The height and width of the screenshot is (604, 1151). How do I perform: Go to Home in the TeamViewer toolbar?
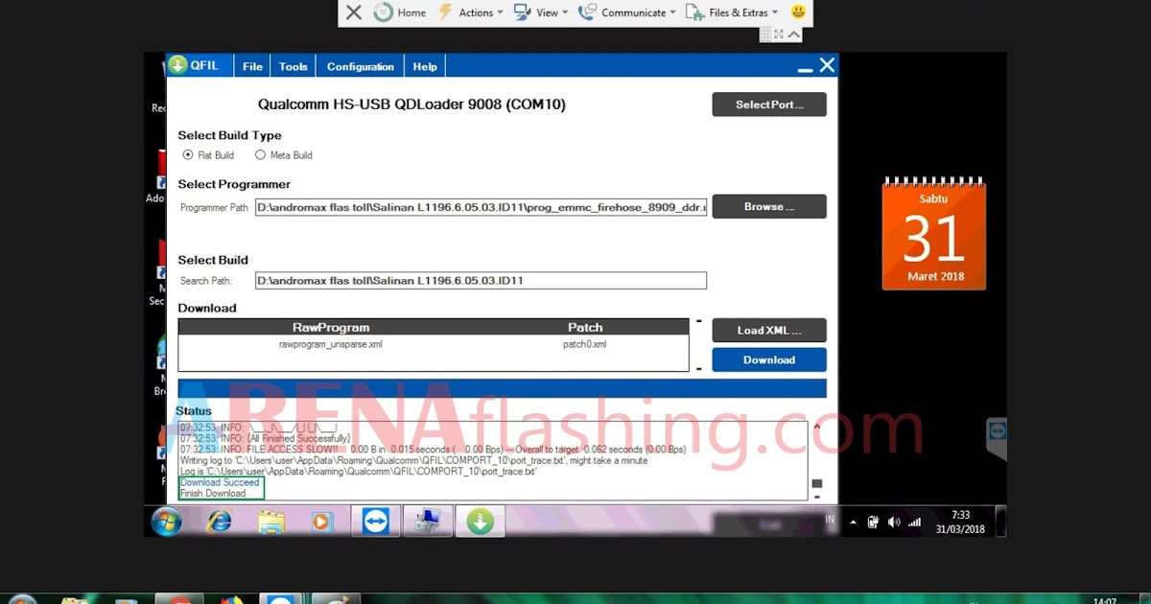[400, 12]
